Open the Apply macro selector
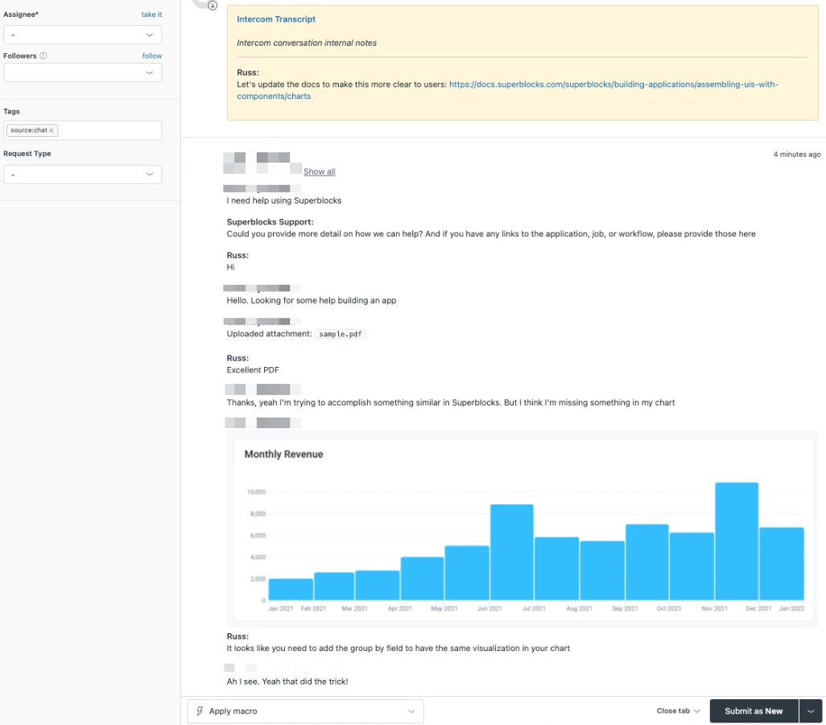 (x=306, y=711)
